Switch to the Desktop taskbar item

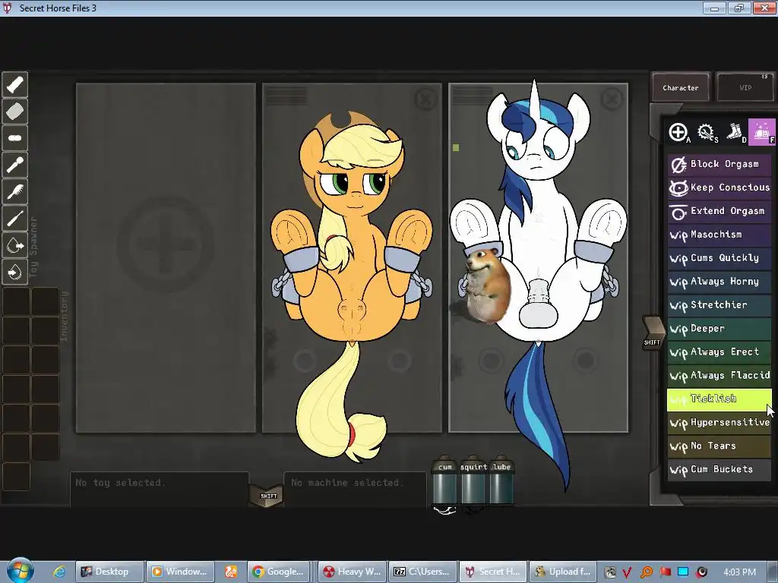(109, 572)
